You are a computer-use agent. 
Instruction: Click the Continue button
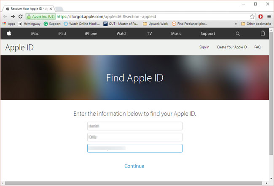pyautogui.click(x=134, y=166)
